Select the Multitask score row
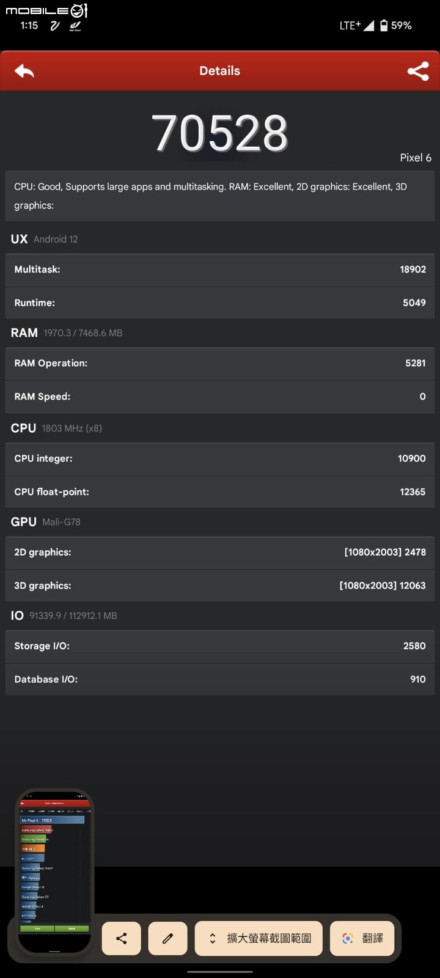Image resolution: width=440 pixels, height=978 pixels. (x=220, y=270)
